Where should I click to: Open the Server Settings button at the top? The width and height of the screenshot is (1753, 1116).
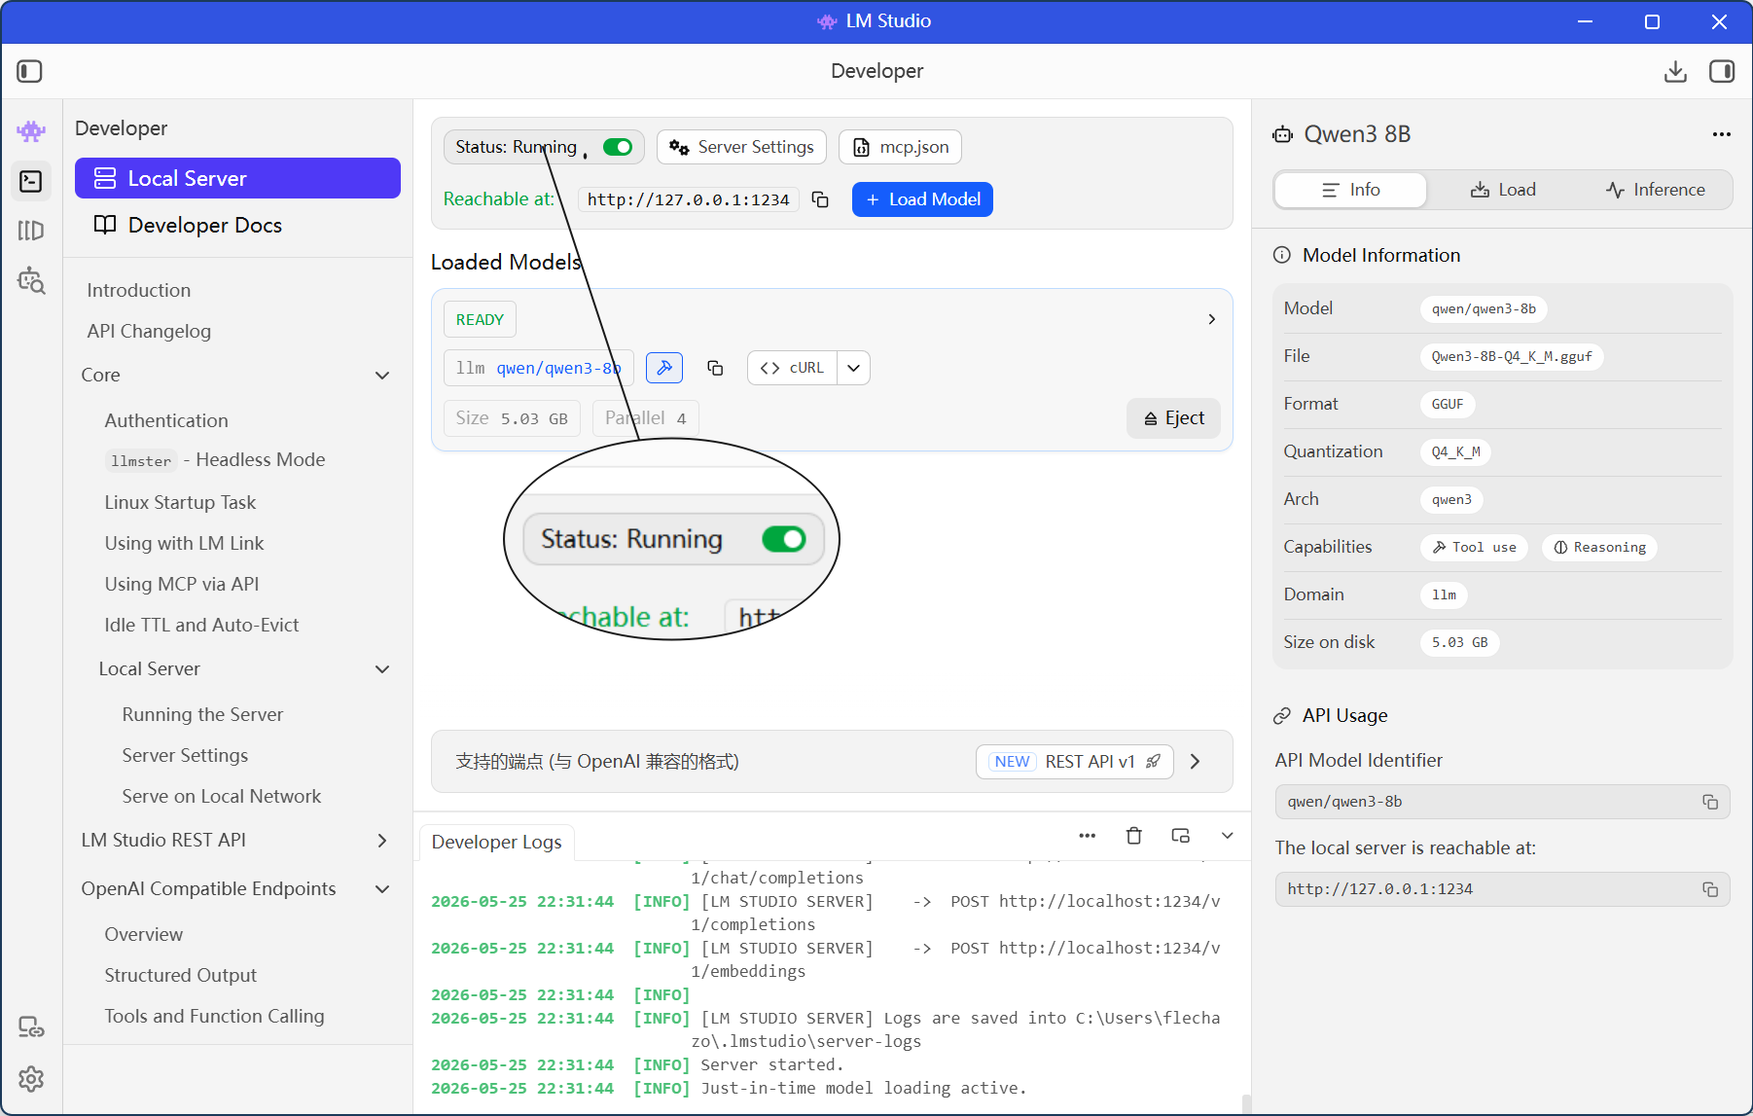point(741,147)
